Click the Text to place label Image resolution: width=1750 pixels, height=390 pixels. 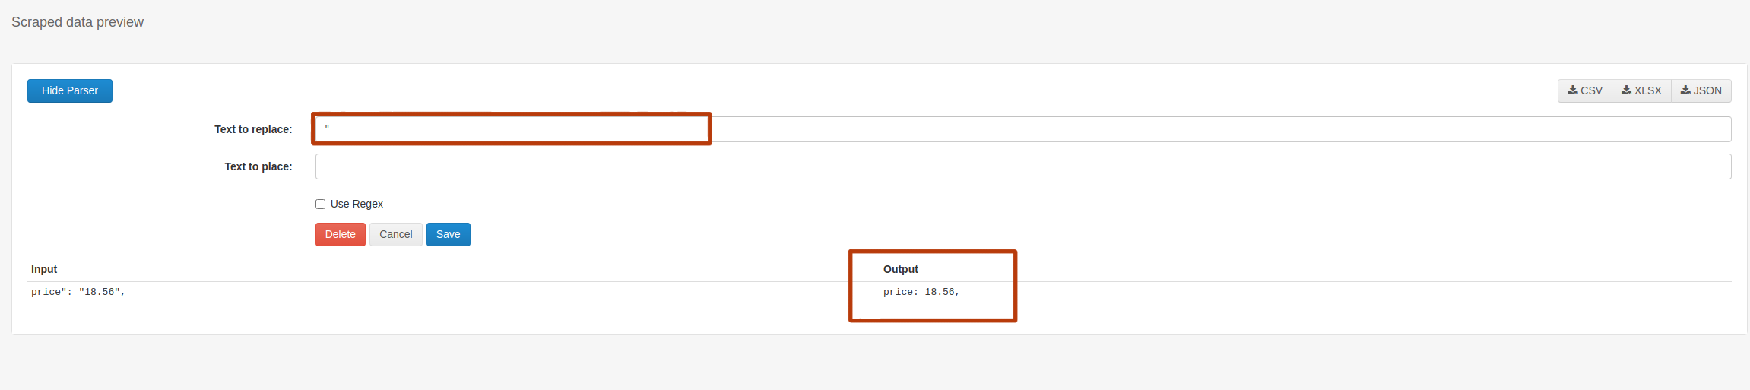258,166
